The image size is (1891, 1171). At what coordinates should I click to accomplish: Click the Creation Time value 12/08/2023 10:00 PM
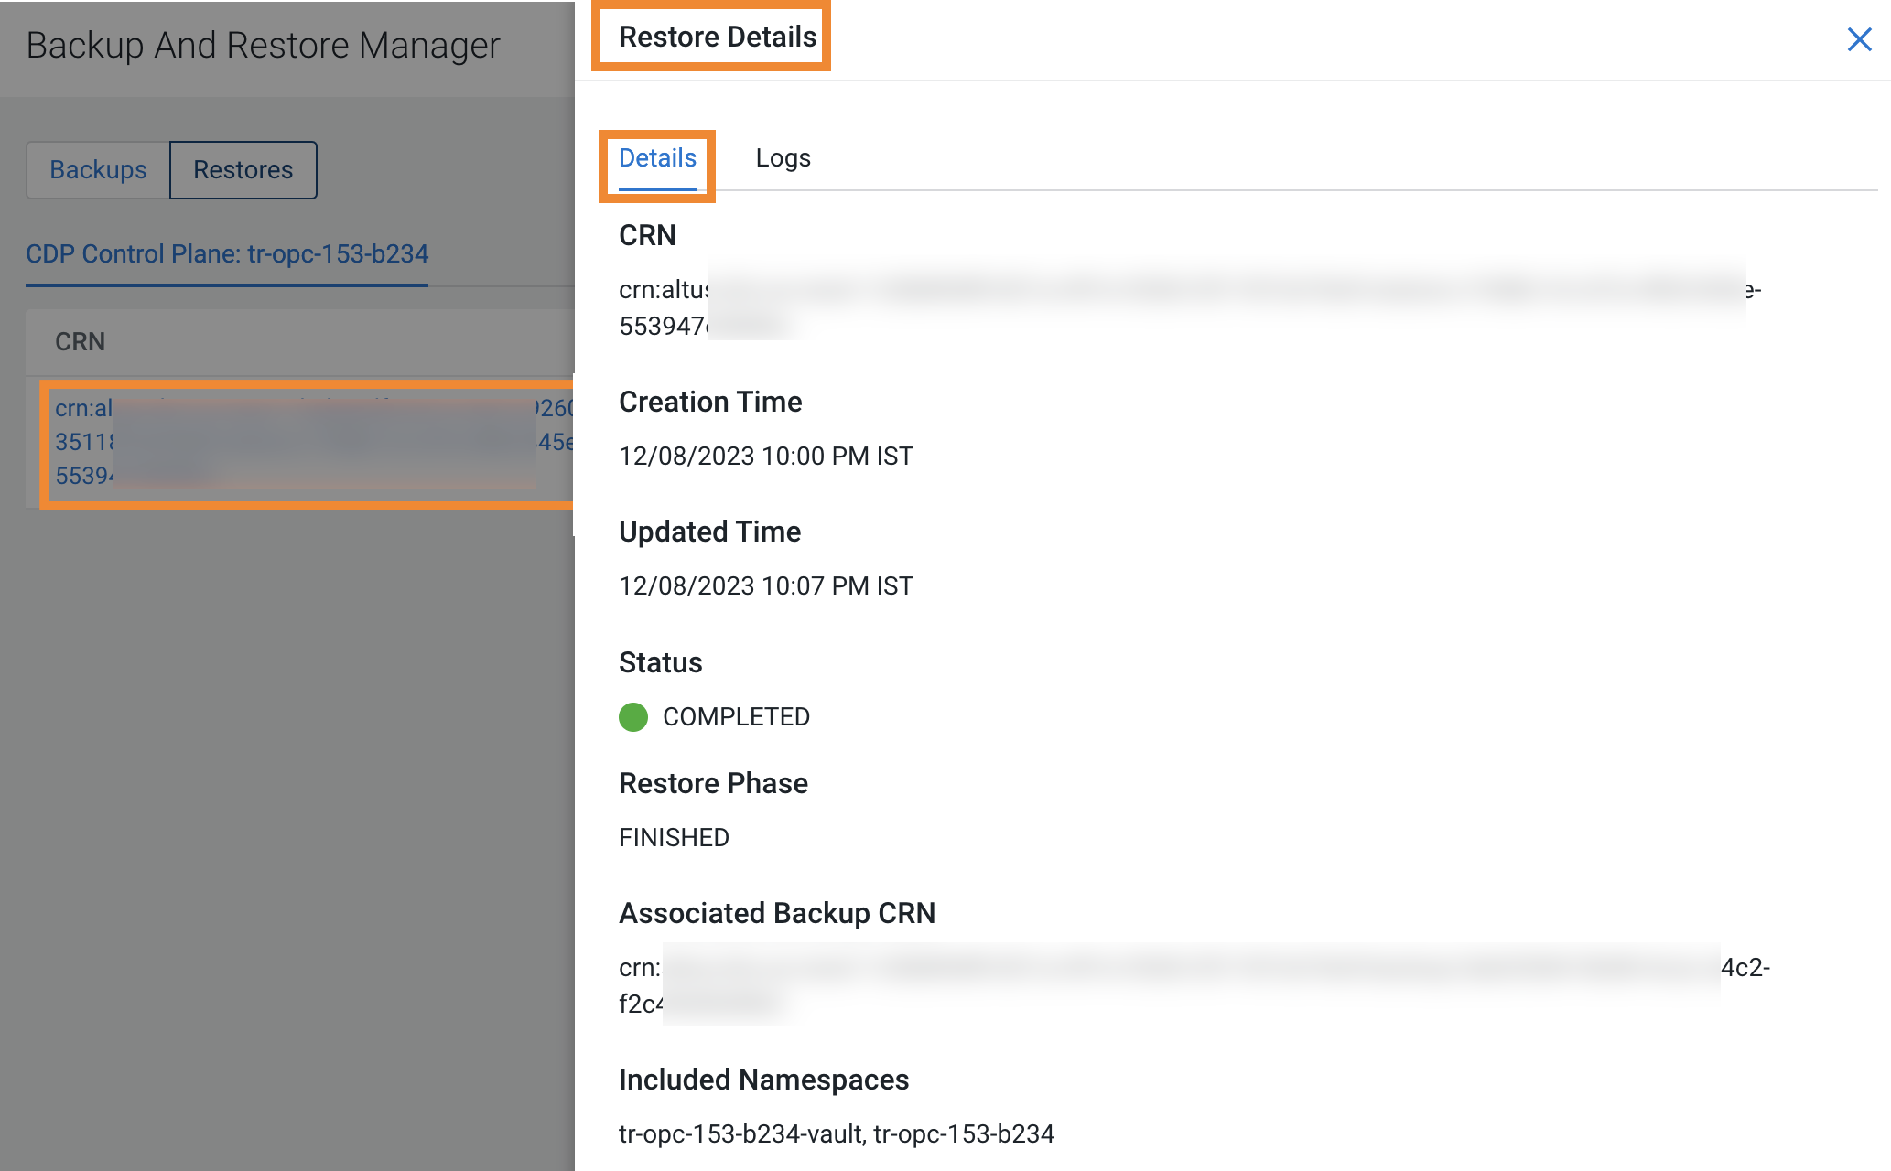click(765, 456)
